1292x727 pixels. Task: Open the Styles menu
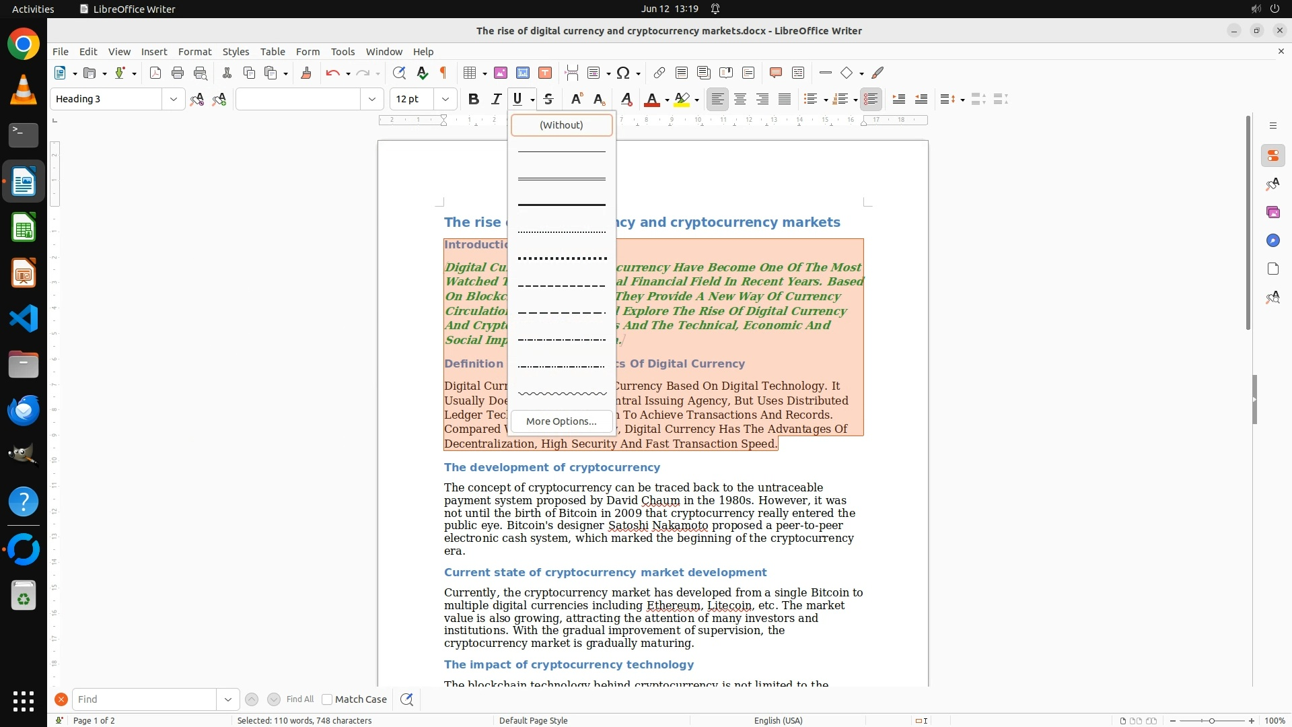(x=236, y=51)
